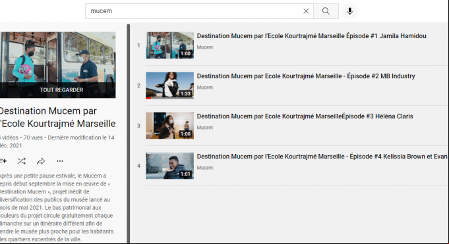Click index number 4 of fourth video
This screenshot has height=244, width=449.
(138, 166)
